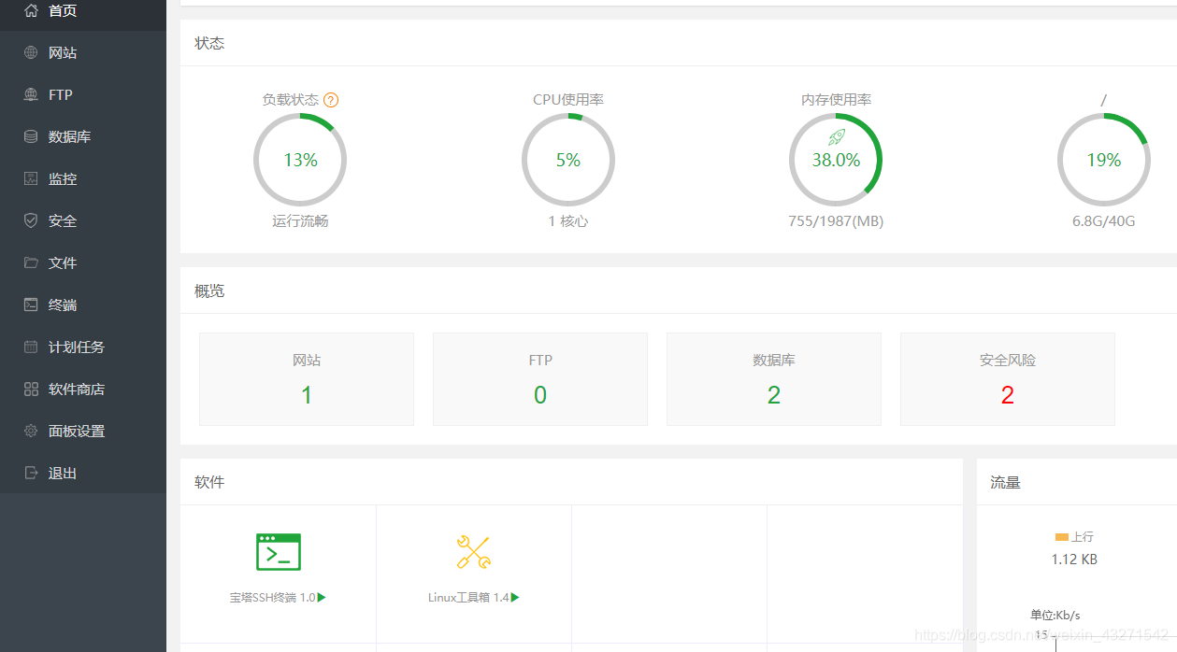Image resolution: width=1177 pixels, height=652 pixels.
Task: Click the monitor icon beside 监控
Action: [x=31, y=179]
